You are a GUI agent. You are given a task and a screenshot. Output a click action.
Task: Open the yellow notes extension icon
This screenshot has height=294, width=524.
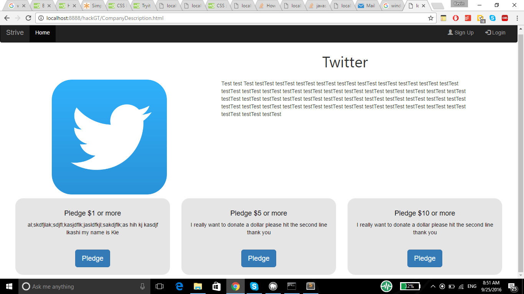443,18
